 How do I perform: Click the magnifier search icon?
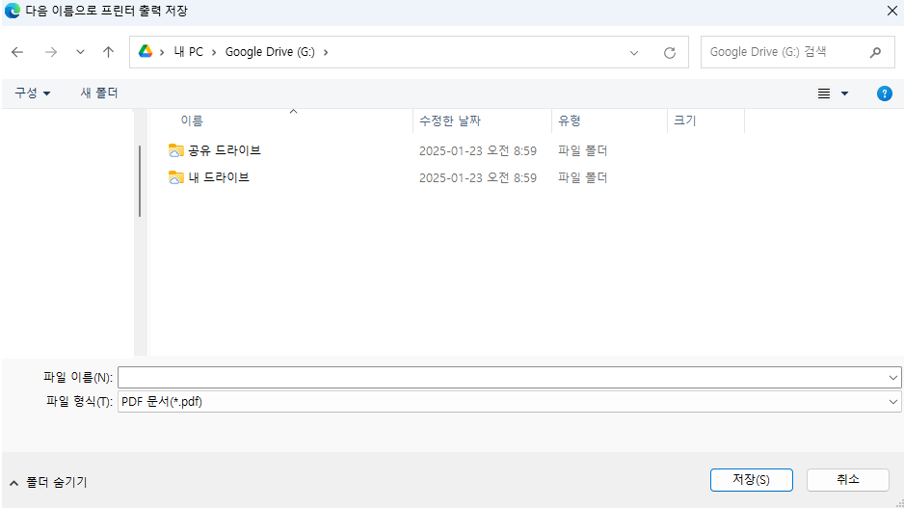[875, 52]
